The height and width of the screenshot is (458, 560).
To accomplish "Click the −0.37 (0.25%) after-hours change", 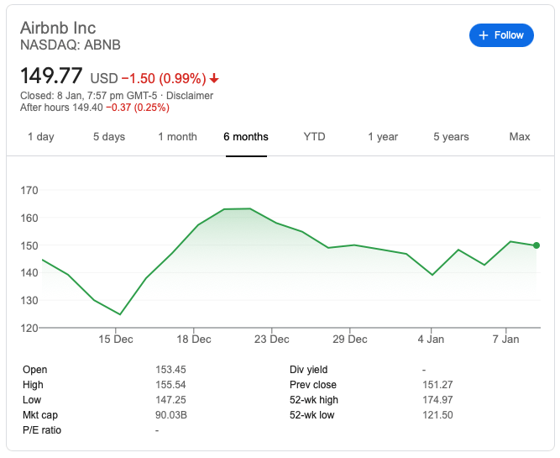I will tap(138, 108).
